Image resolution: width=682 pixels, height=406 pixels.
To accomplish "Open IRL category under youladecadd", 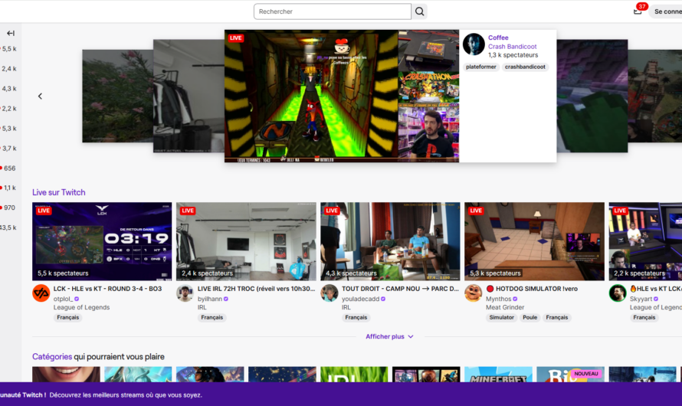I will [x=346, y=307].
